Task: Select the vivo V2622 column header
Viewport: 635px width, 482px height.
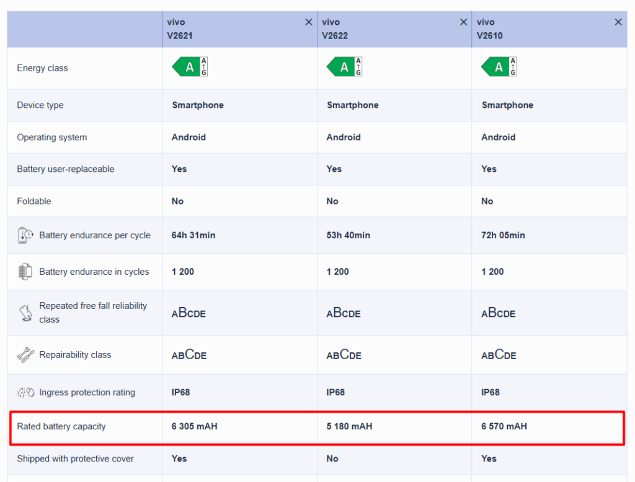Action: [394, 29]
